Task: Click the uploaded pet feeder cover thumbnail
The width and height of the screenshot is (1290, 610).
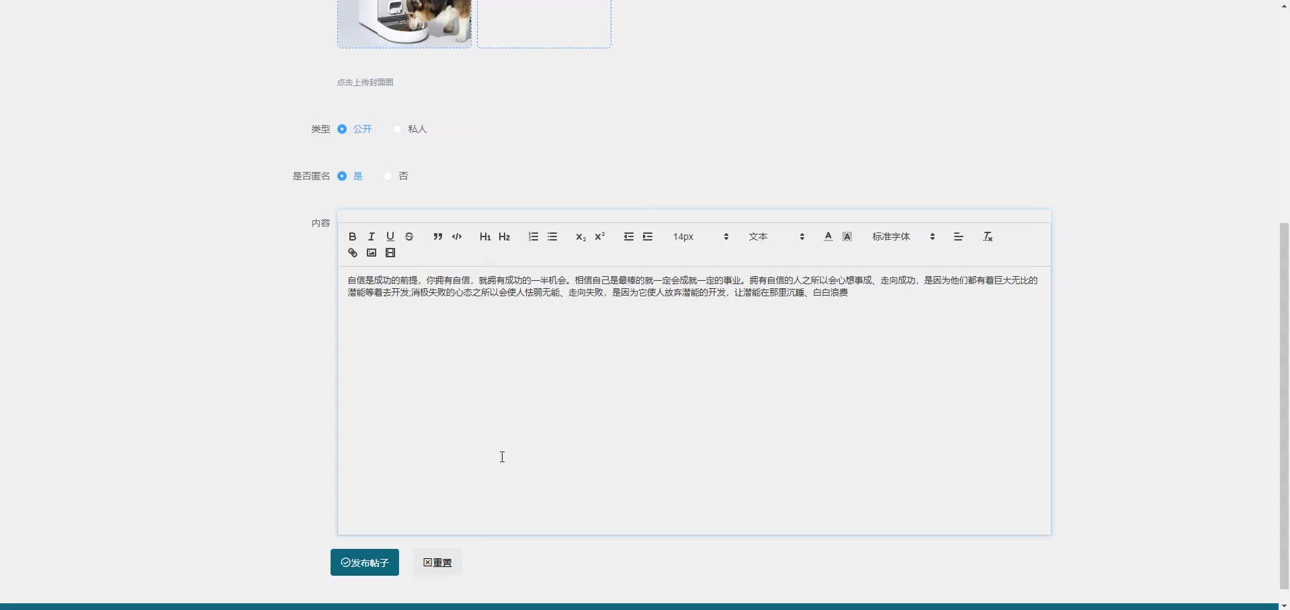Action: pyautogui.click(x=404, y=24)
